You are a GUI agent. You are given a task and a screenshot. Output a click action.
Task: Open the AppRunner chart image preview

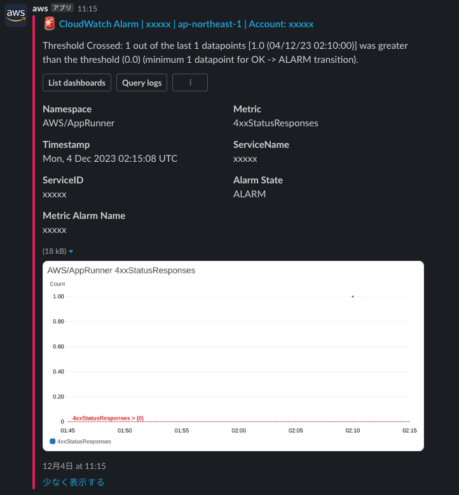click(233, 355)
